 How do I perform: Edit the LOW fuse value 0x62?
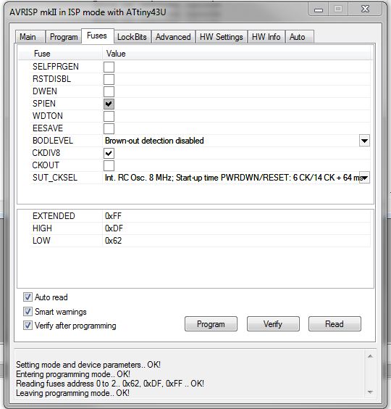[x=113, y=241]
